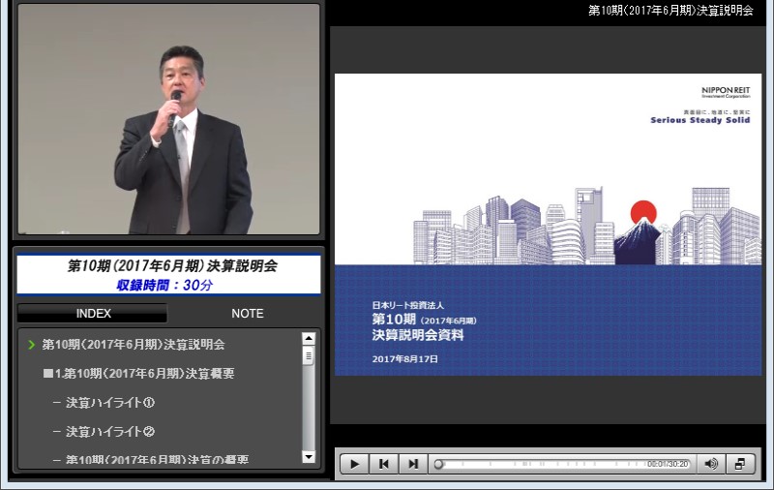Click the seek bar handle
This screenshot has height=490, width=774.
click(x=438, y=464)
